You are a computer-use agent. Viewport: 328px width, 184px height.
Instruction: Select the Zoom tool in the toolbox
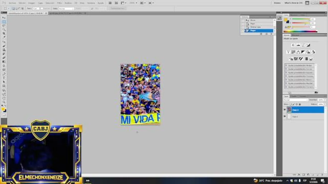[4, 102]
